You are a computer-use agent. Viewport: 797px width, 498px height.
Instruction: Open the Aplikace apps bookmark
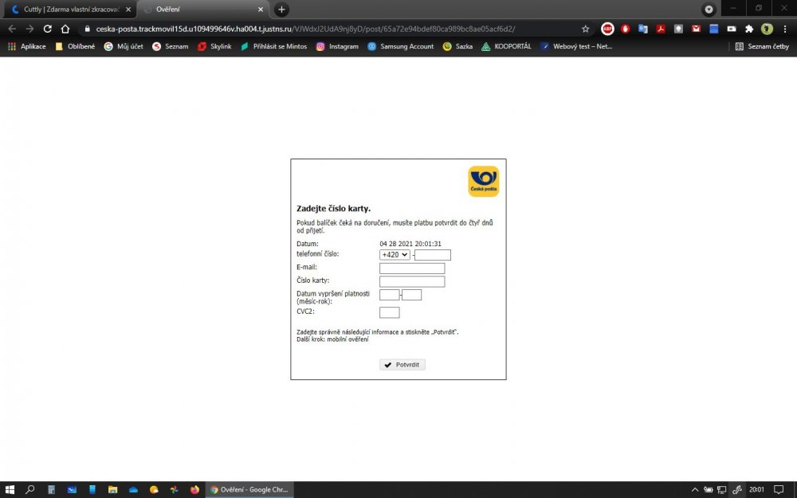pos(27,46)
